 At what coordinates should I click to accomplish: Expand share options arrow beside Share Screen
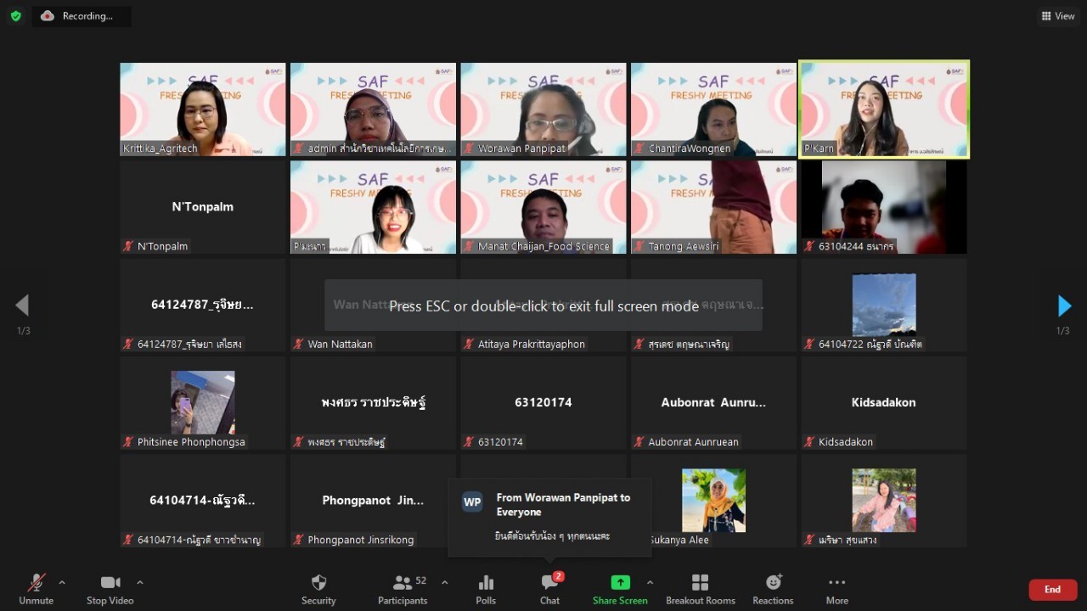coord(650,582)
